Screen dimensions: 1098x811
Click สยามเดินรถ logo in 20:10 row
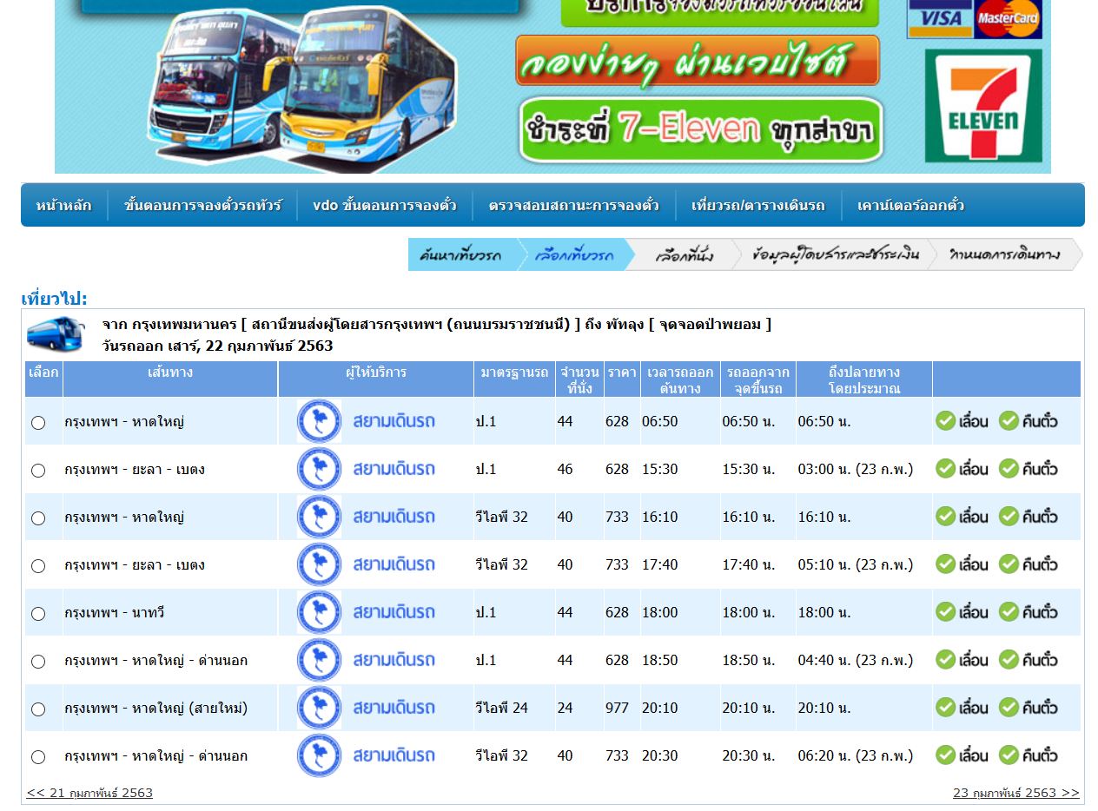(366, 708)
